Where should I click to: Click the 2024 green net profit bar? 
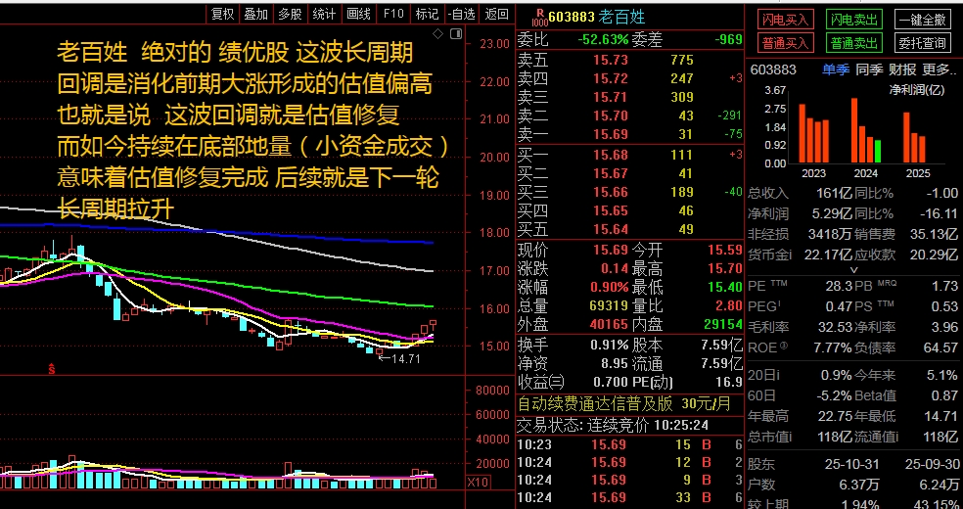[x=877, y=152]
